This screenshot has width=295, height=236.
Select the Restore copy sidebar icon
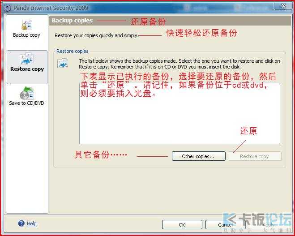pos(27,59)
